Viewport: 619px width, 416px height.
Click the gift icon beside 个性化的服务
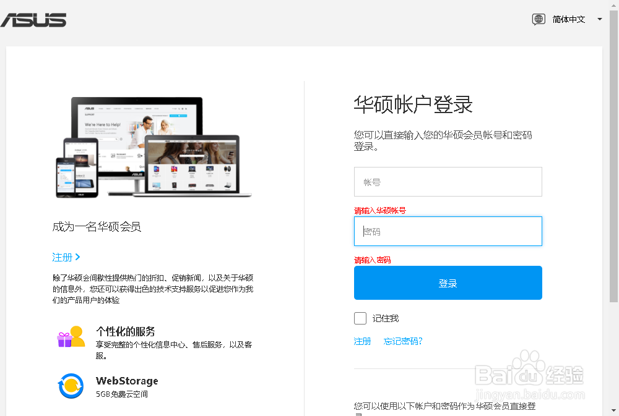coord(71,336)
